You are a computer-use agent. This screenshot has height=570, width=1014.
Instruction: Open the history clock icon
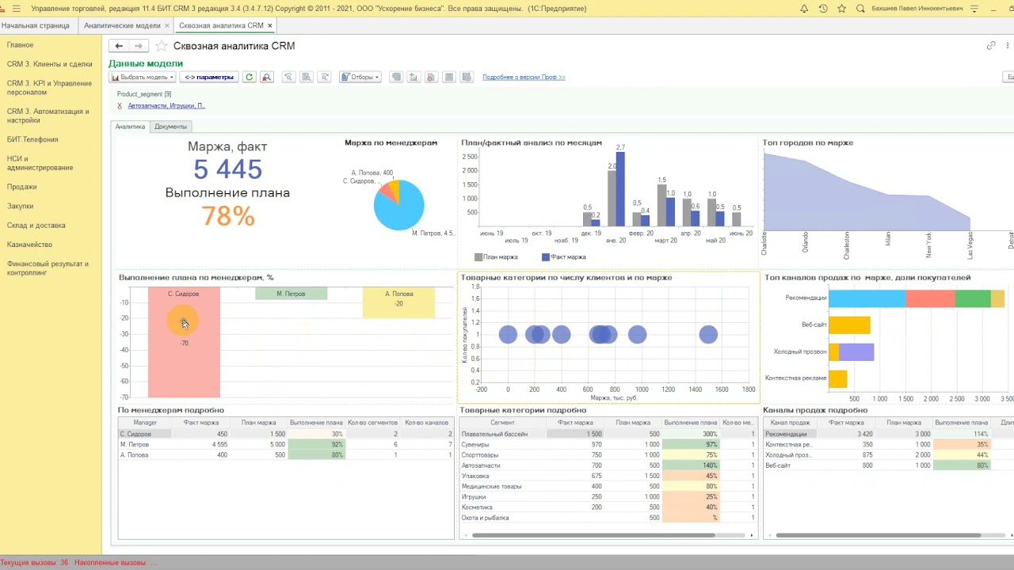click(823, 9)
